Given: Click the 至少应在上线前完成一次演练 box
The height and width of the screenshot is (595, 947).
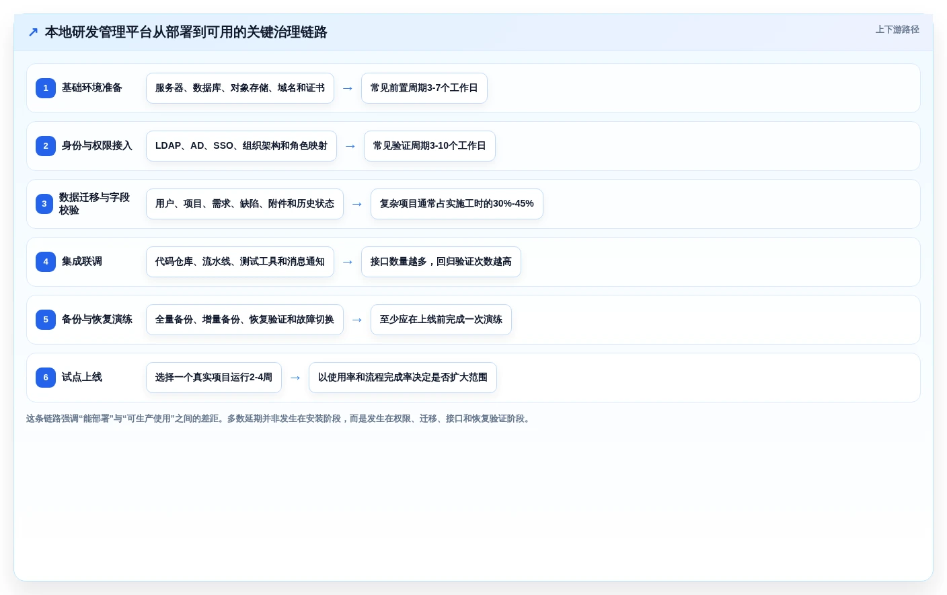Looking at the screenshot, I should [441, 320].
